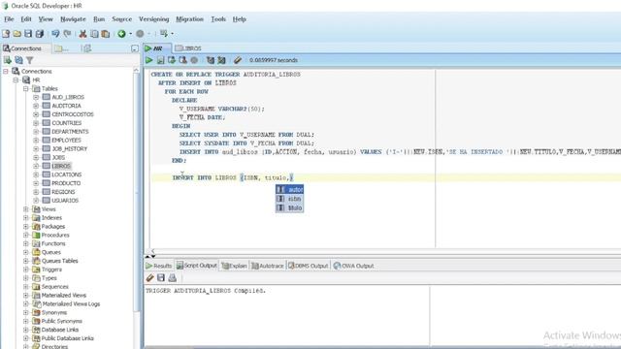The height and width of the screenshot is (349, 621).
Task: Open the File menu
Action: click(9, 19)
